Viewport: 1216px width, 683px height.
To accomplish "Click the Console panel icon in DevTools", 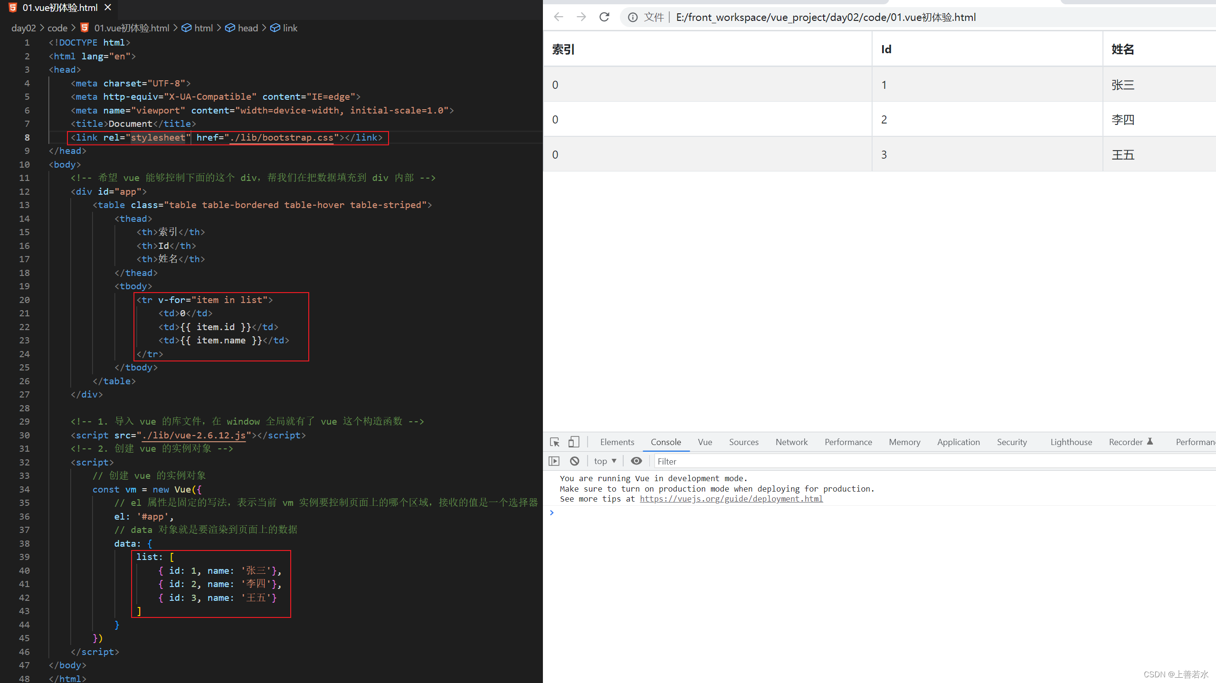I will click(665, 443).
